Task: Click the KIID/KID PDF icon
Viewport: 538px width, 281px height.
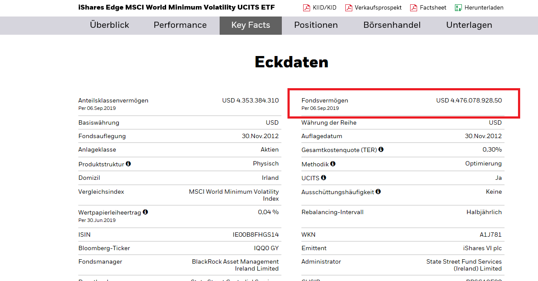Action: [306, 8]
